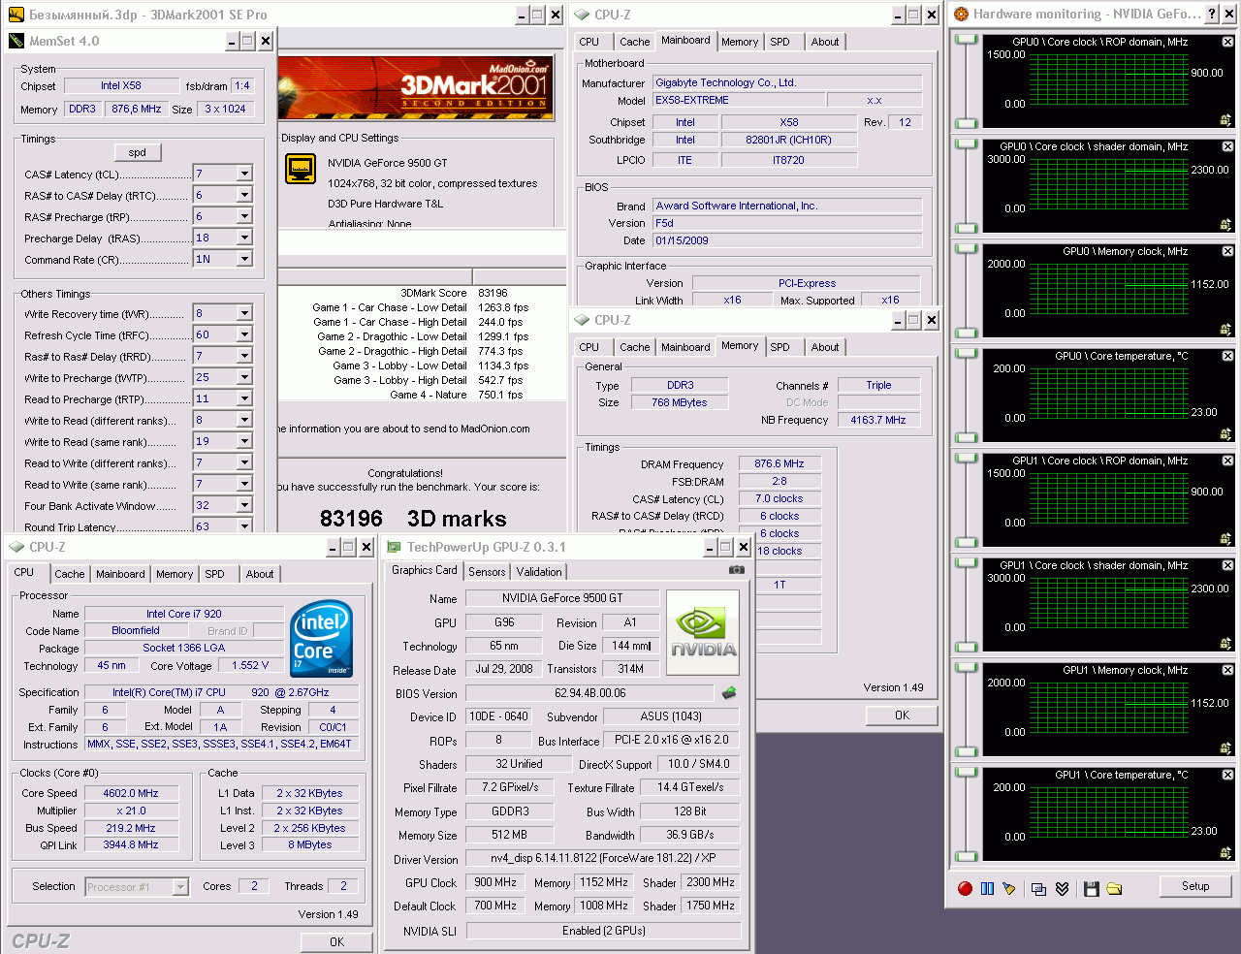1241x954 pixels.
Task: Click the lock icon on GPU1 Core temperature graph
Action: pyautogui.click(x=1225, y=853)
